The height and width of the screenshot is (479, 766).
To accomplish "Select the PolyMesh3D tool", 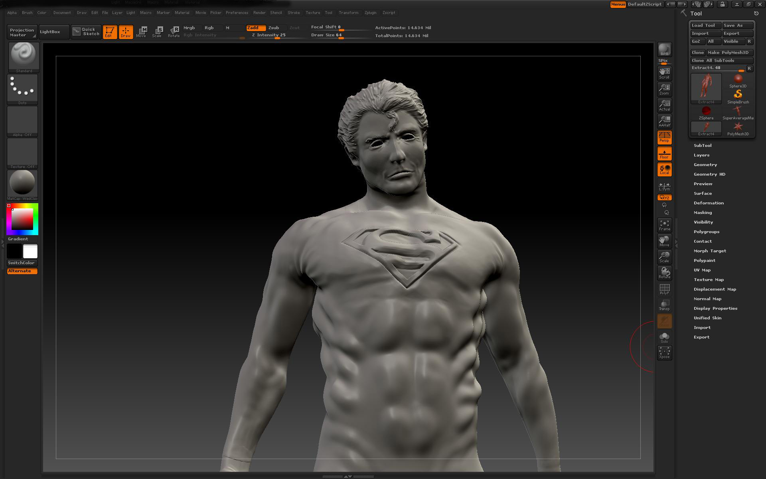I will pos(738,129).
